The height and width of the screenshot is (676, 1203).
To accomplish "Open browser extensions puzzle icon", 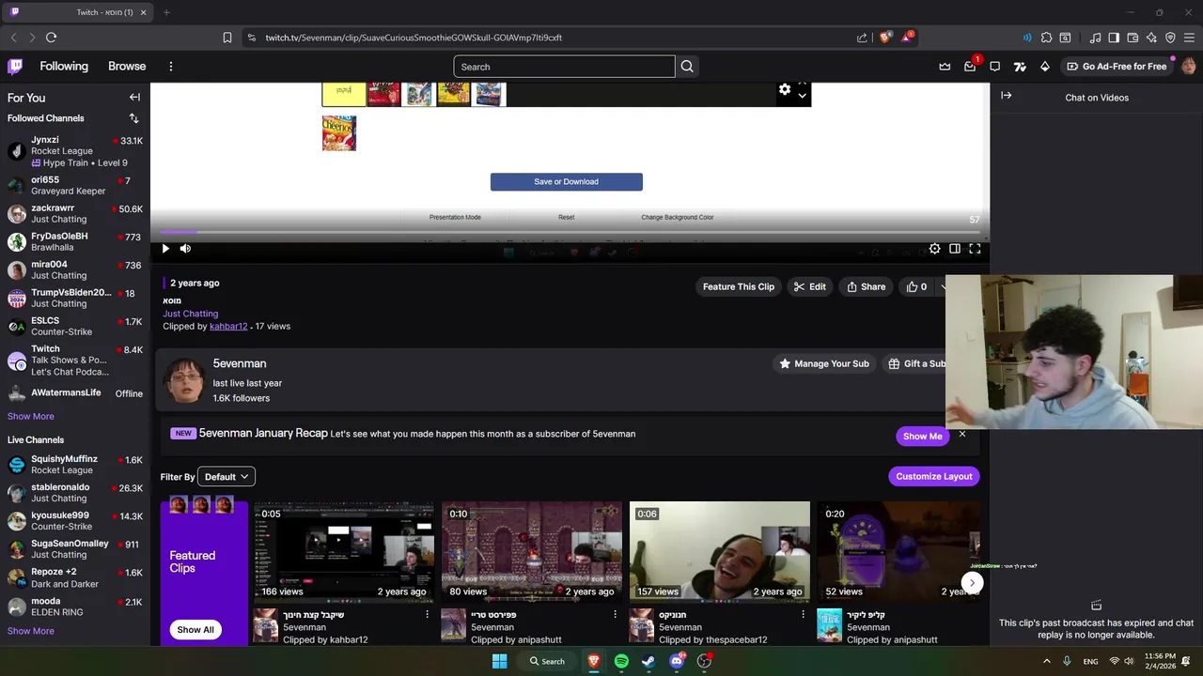I will click(x=1046, y=38).
